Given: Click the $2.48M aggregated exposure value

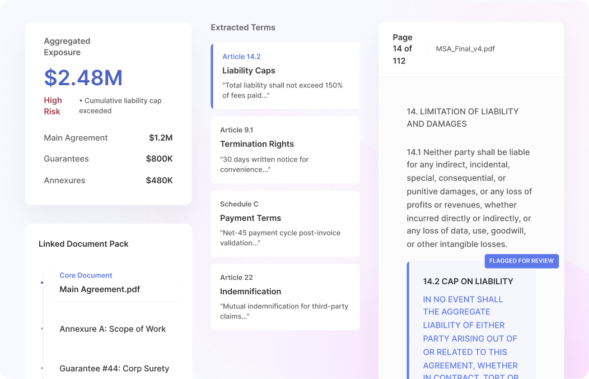Looking at the screenshot, I should (83, 77).
